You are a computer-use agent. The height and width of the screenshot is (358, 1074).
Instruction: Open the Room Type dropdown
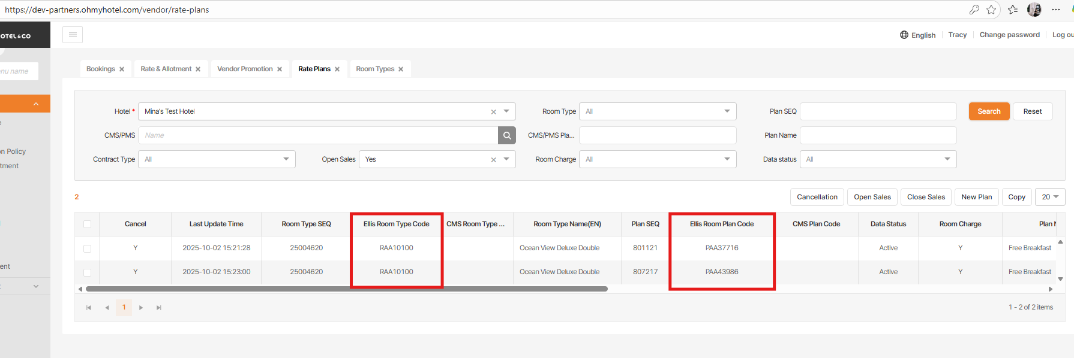(657, 111)
